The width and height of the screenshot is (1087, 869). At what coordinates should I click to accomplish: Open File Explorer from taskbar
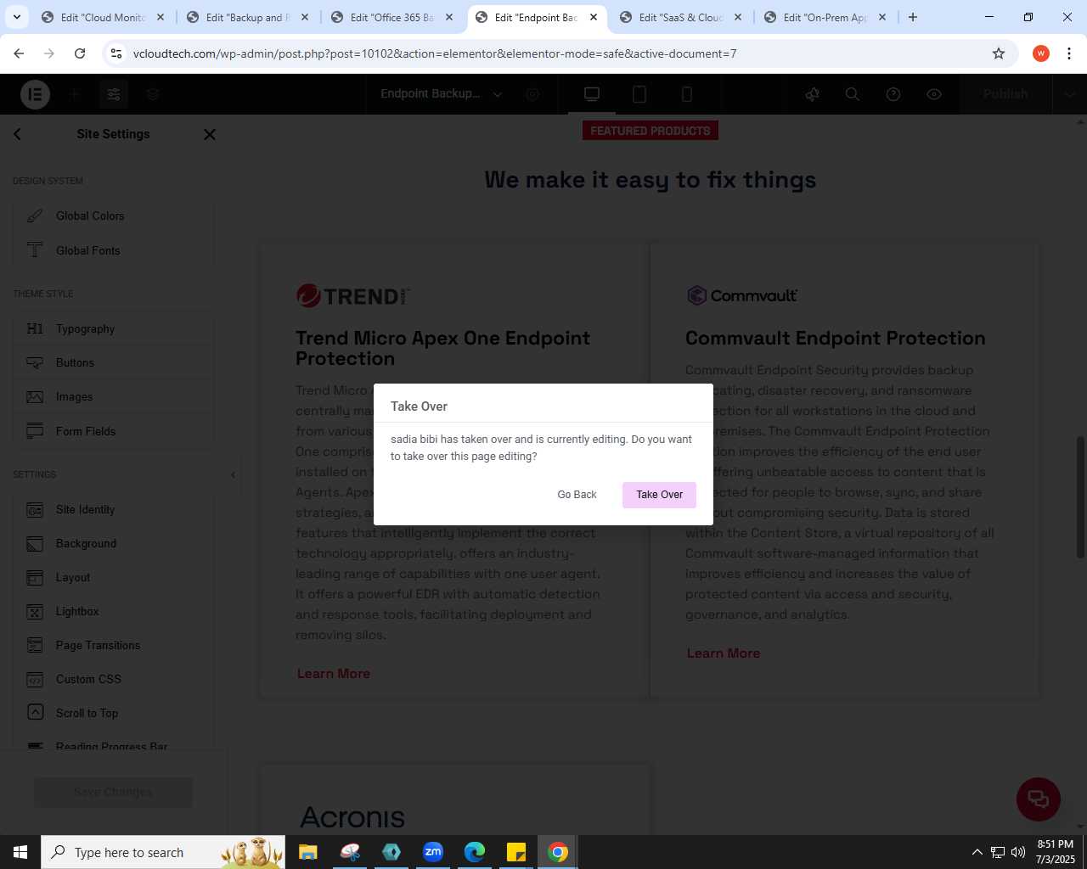click(x=308, y=852)
